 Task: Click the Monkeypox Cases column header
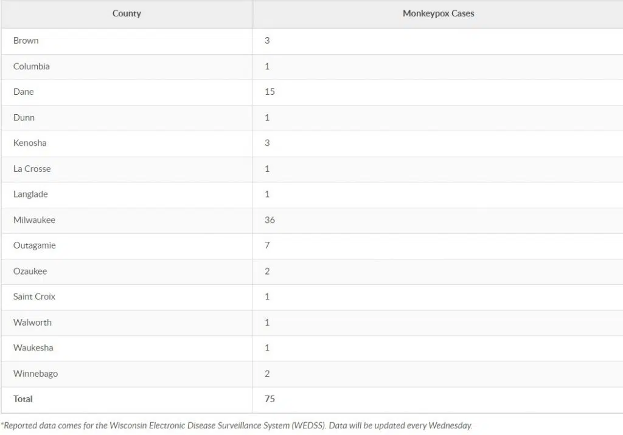point(438,13)
